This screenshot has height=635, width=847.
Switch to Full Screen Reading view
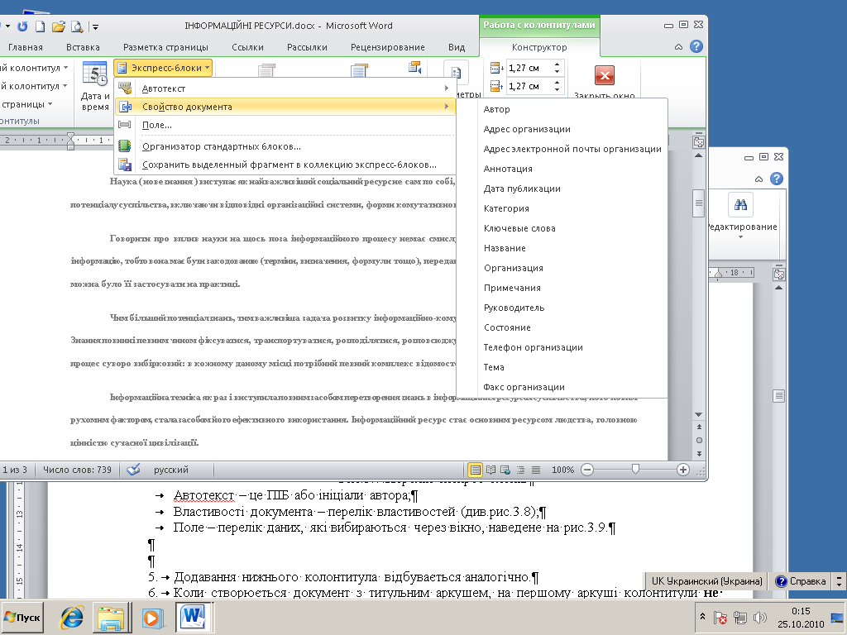tap(491, 470)
